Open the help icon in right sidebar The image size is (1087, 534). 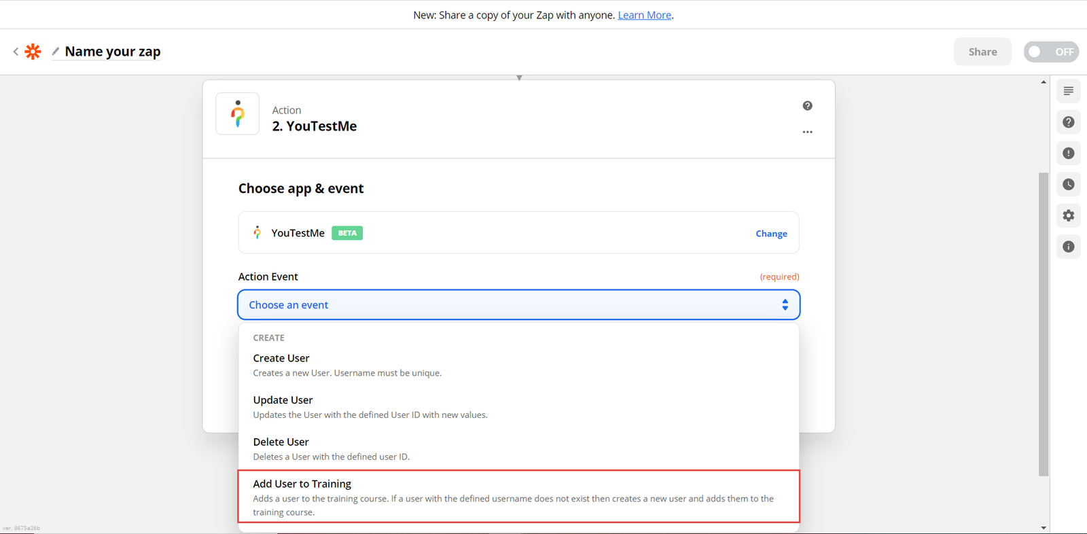coord(1068,122)
